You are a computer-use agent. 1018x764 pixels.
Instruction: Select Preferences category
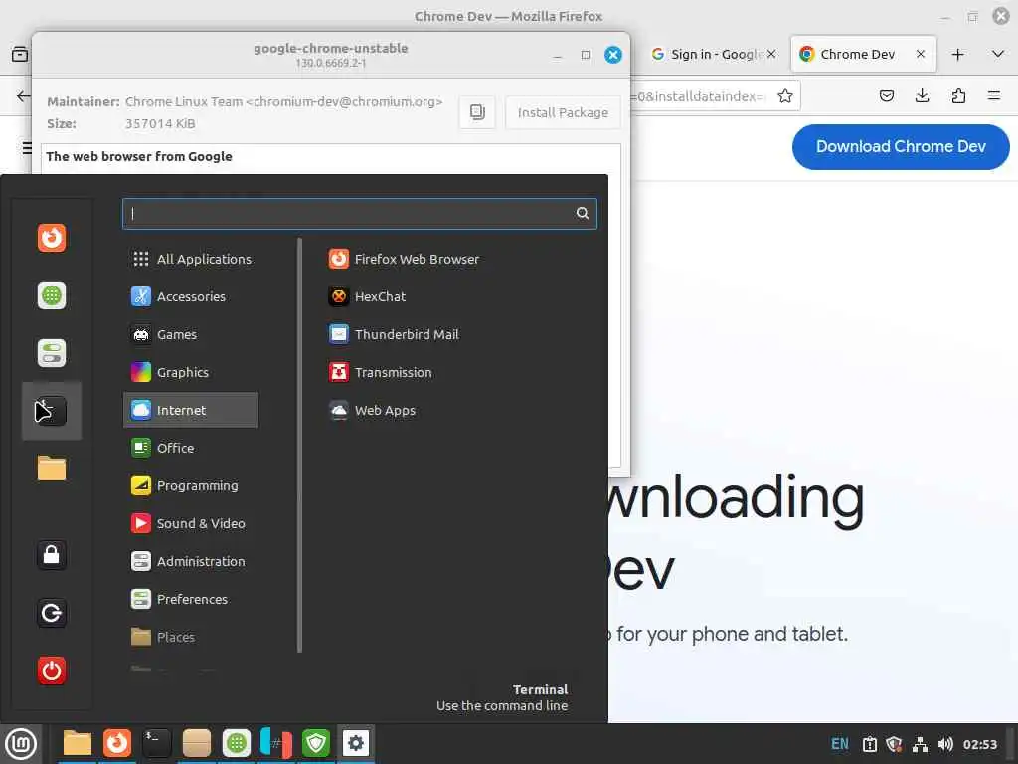coord(191,599)
